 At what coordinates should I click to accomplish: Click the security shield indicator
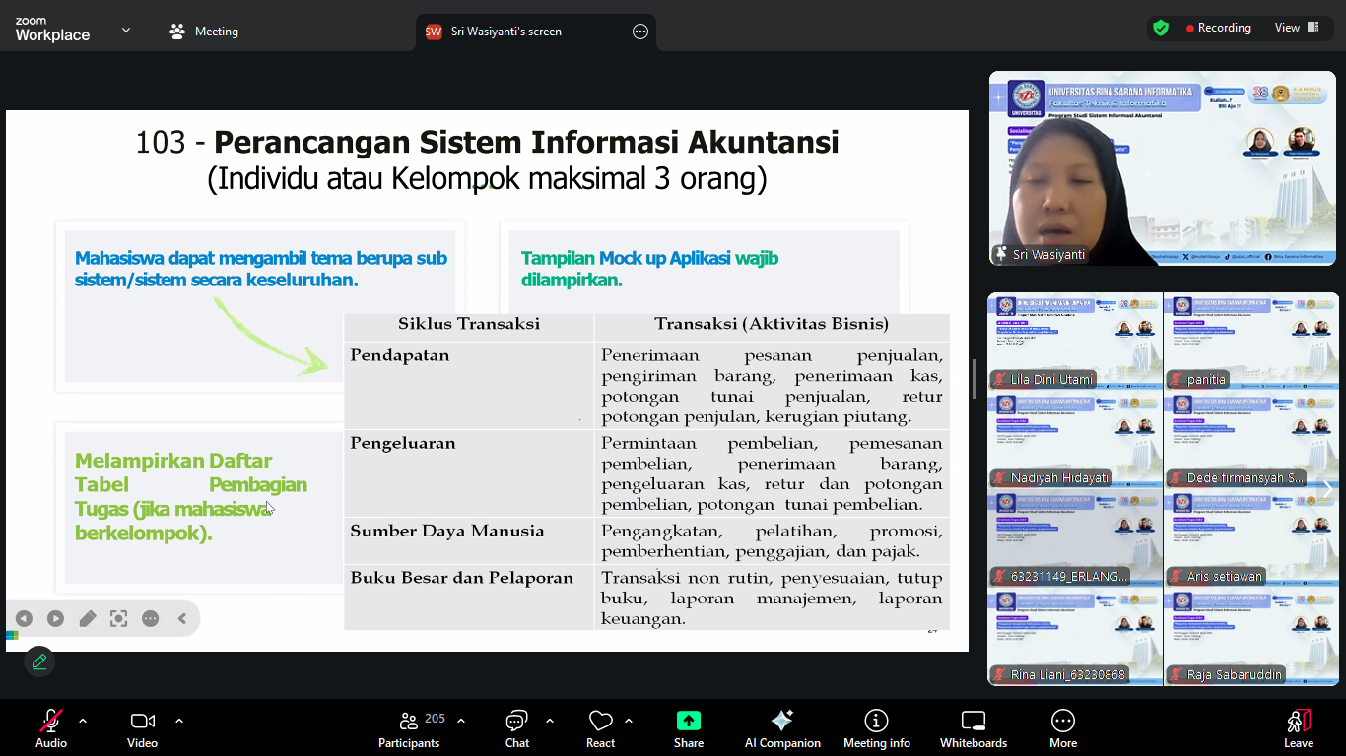[x=1161, y=28]
